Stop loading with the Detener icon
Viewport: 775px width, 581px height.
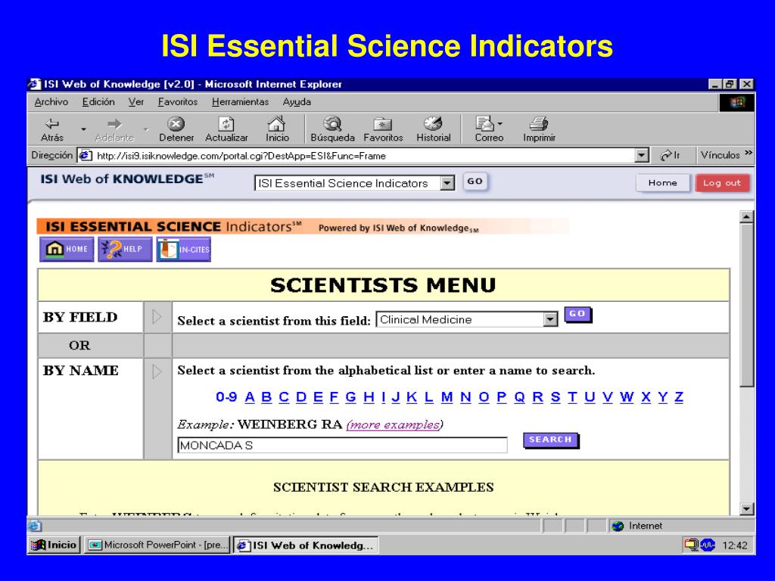point(176,123)
